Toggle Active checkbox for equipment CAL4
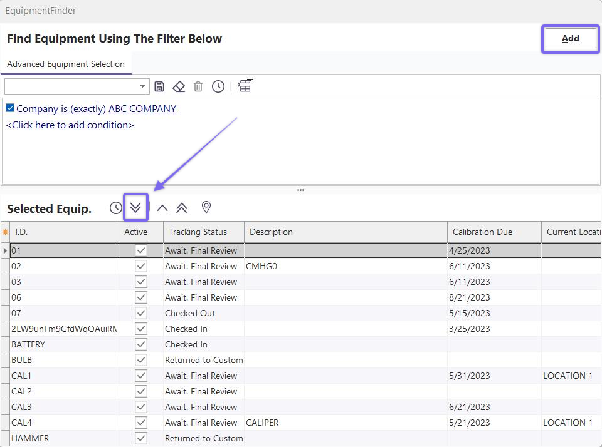Viewport: 602px width, 447px height. (141, 423)
